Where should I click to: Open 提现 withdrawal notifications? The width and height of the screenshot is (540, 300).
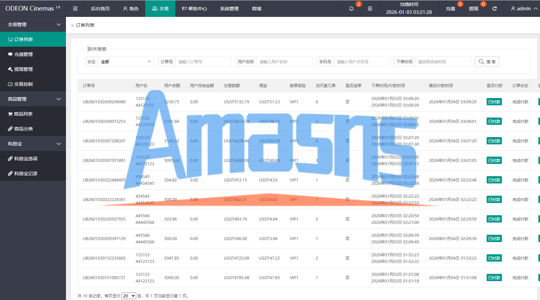coord(473,9)
